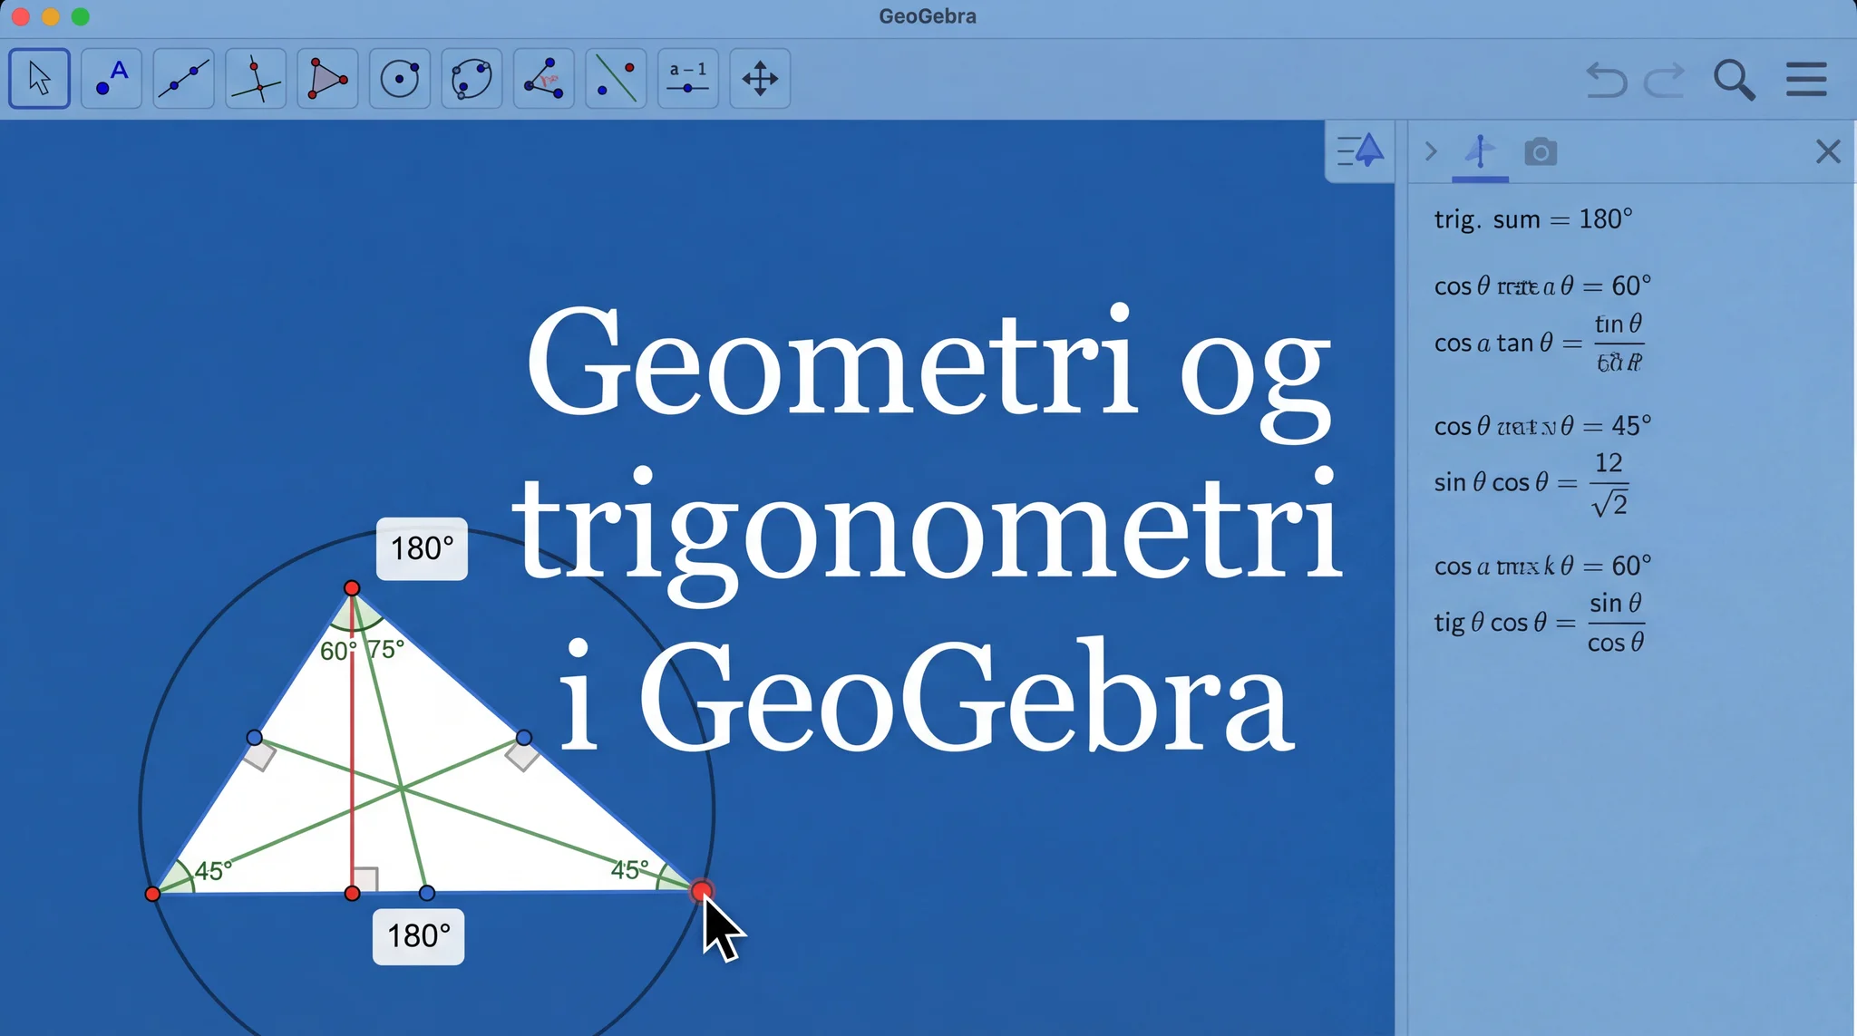
Task: Click the Redo arrow
Action: pyautogui.click(x=1665, y=80)
